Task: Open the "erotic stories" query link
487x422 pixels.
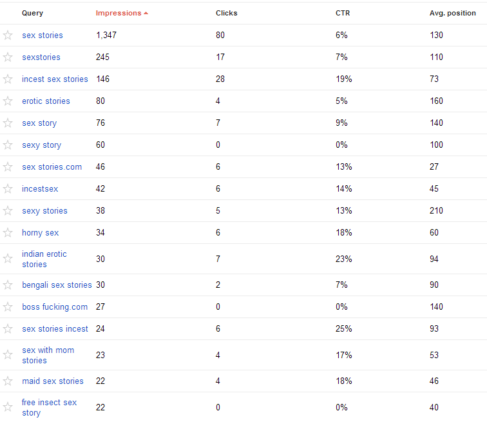Action: tap(46, 101)
